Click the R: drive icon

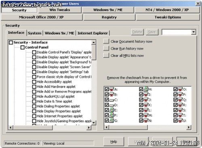[x=180, y=105]
